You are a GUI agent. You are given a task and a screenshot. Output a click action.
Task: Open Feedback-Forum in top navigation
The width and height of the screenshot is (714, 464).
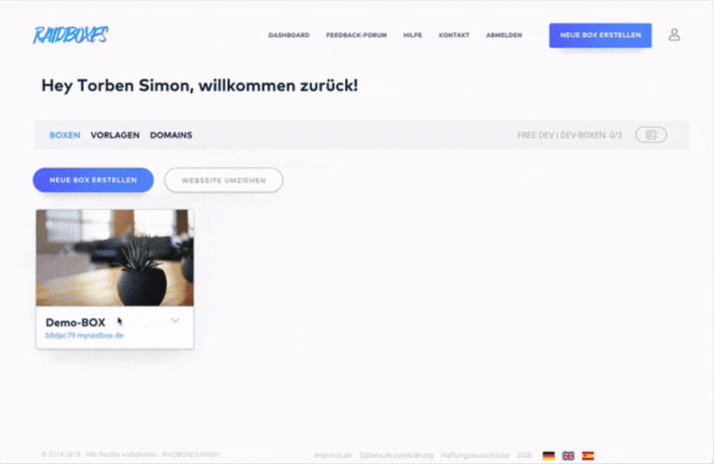click(356, 35)
